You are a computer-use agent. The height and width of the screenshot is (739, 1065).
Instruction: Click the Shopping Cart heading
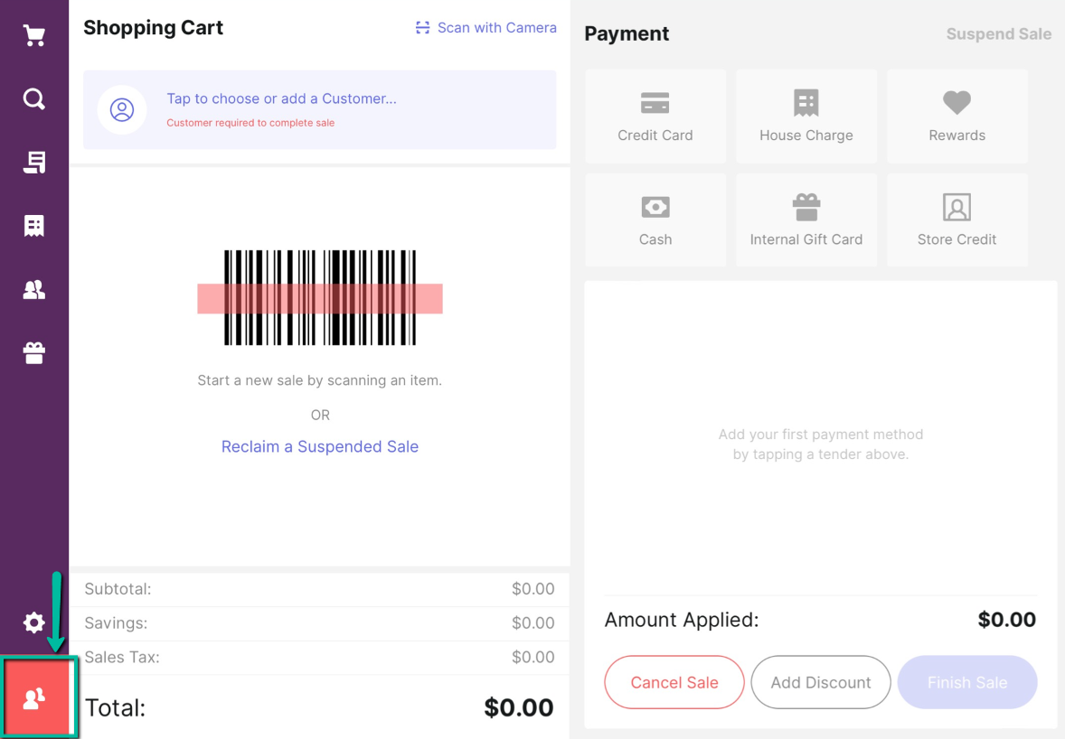pyautogui.click(x=153, y=28)
